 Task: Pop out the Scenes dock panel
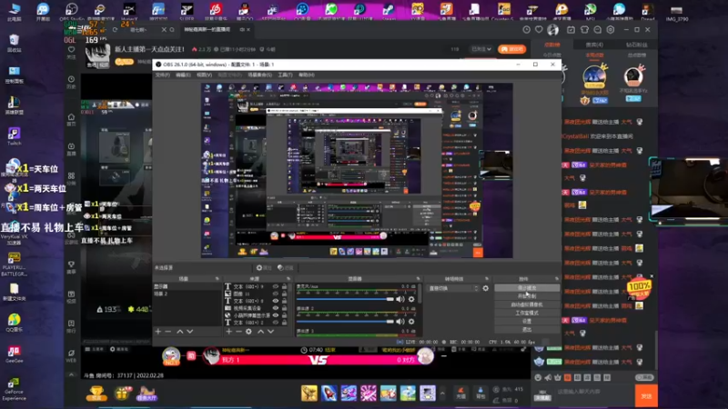(x=217, y=279)
